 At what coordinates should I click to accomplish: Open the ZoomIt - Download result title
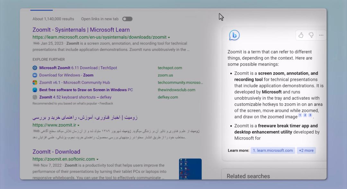[x=56, y=152]
